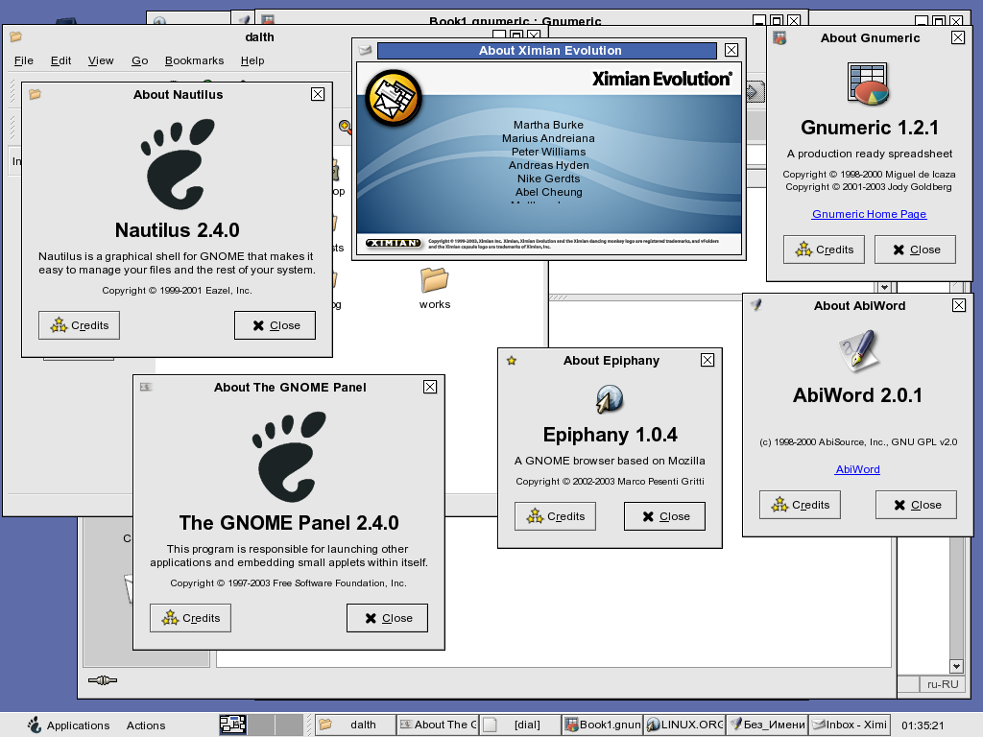Click the About Ximian Evolution title bar
Viewport: 983px width, 737px height.
(x=547, y=50)
